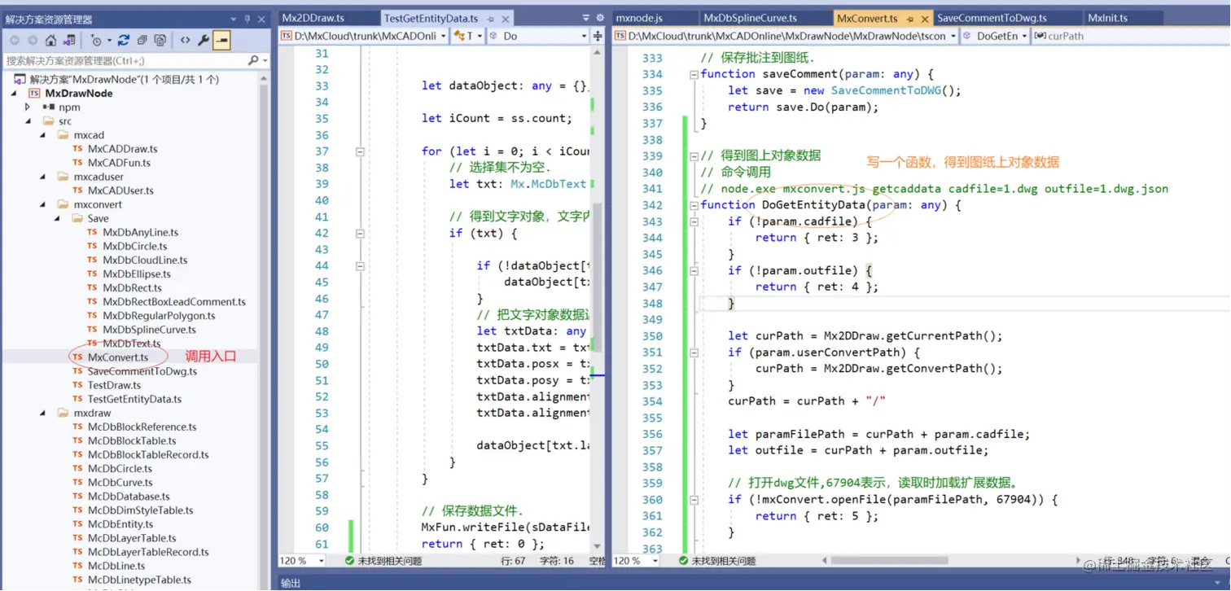This screenshot has height=591, width=1231.
Task: Click the curPath navigation box
Action: pyautogui.click(x=1132, y=36)
